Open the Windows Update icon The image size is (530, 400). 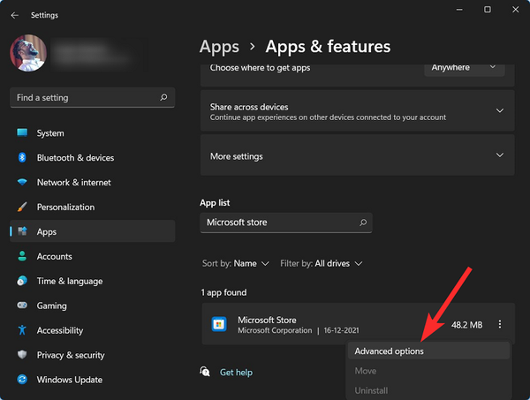22,380
